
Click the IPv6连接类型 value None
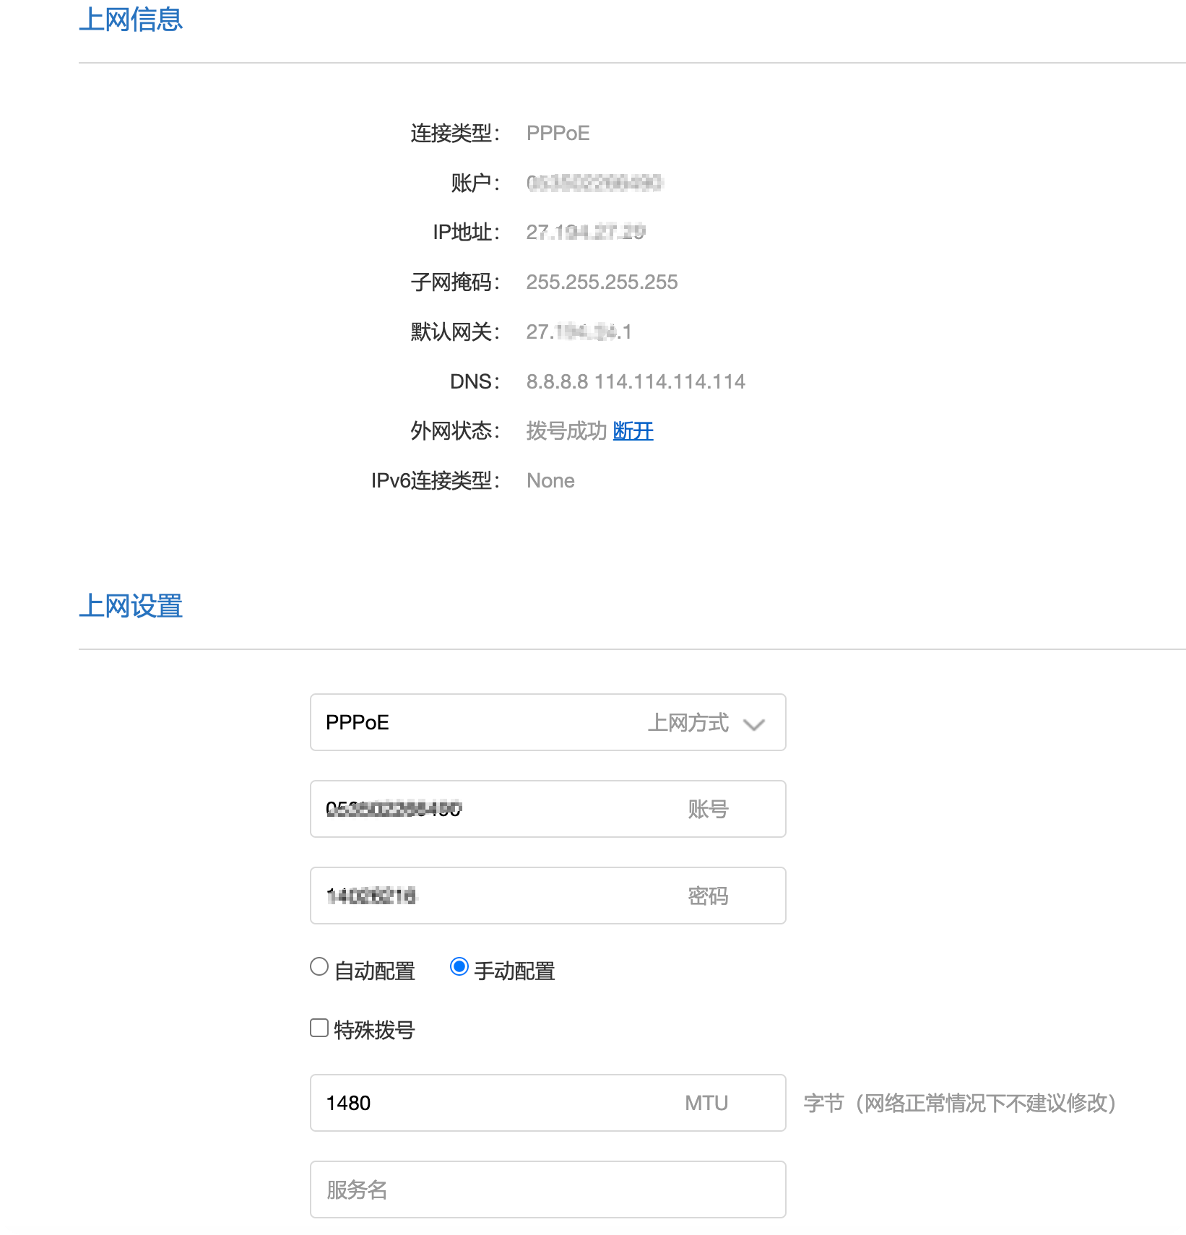click(550, 480)
